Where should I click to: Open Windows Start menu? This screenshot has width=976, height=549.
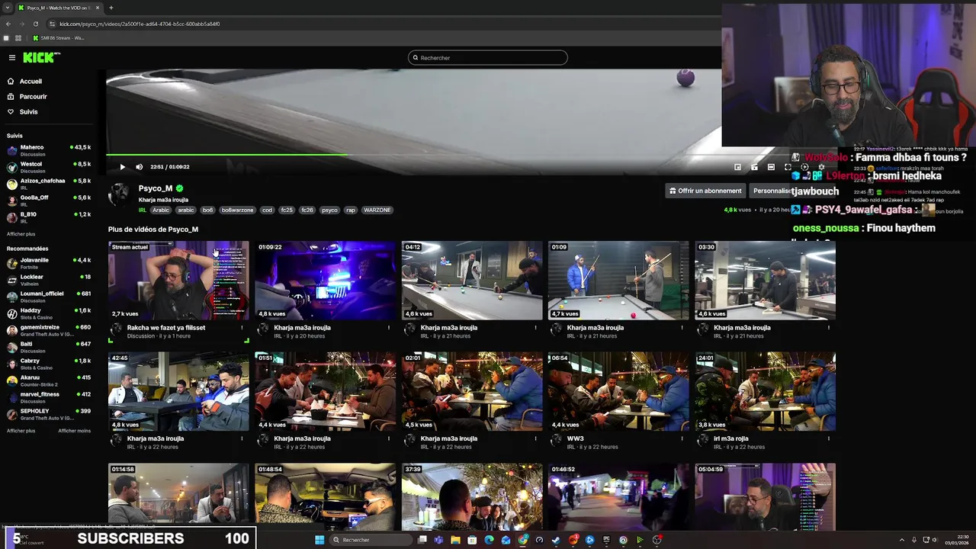coord(319,540)
